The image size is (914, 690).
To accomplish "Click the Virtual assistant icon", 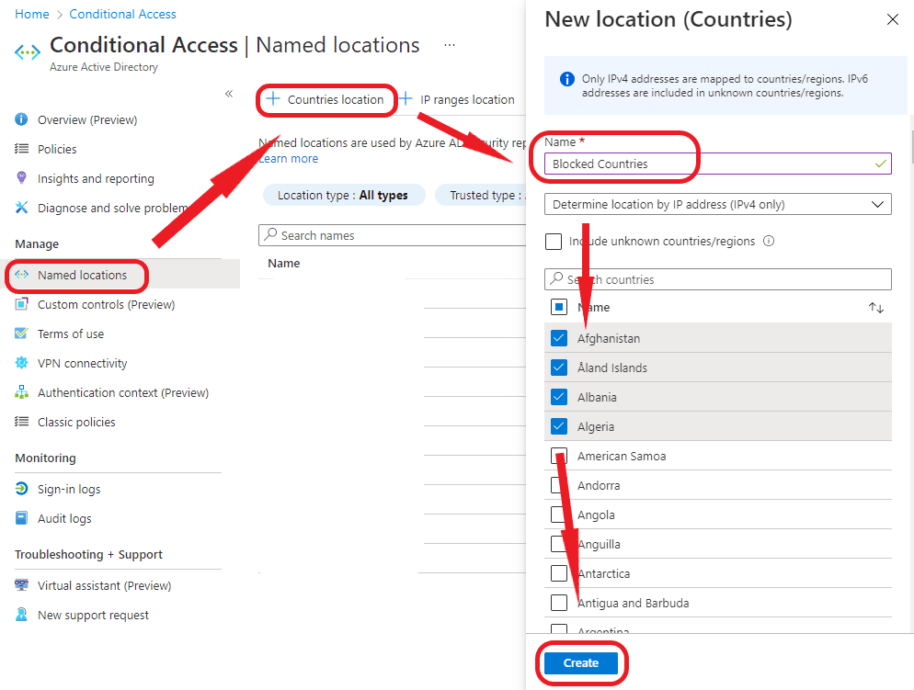I will [x=21, y=585].
